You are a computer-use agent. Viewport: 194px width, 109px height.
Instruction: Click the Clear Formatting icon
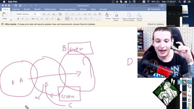(60, 14)
